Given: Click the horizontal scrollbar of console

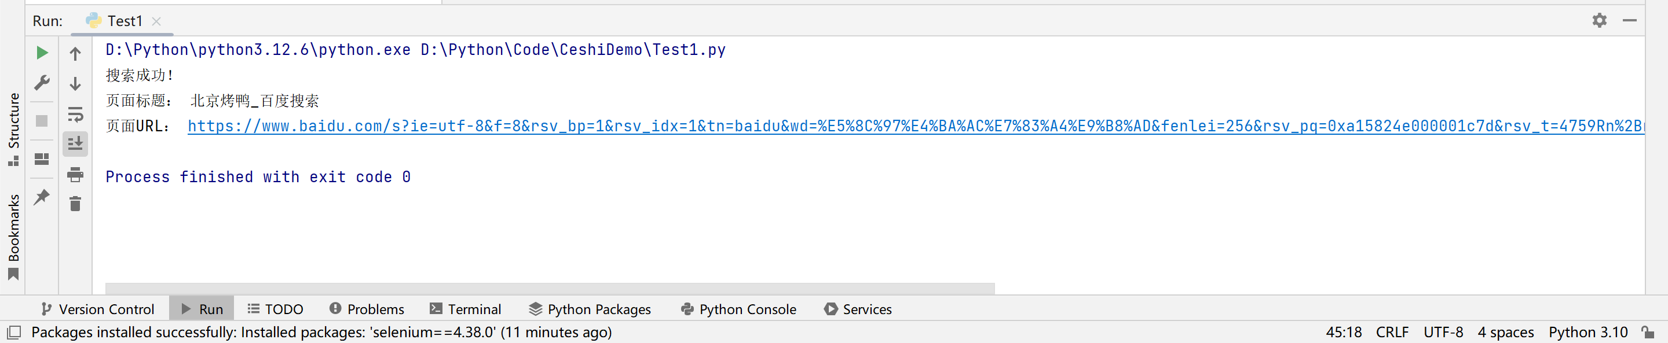Looking at the screenshot, I should [550, 288].
